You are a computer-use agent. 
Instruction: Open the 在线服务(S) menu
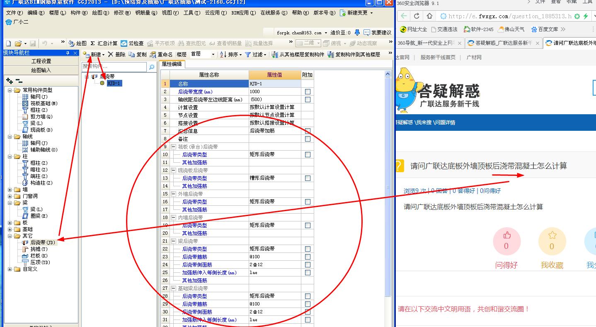[x=274, y=13]
